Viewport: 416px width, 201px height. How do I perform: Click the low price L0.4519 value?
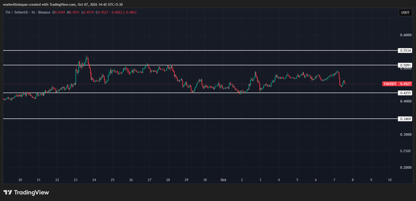tap(87, 12)
